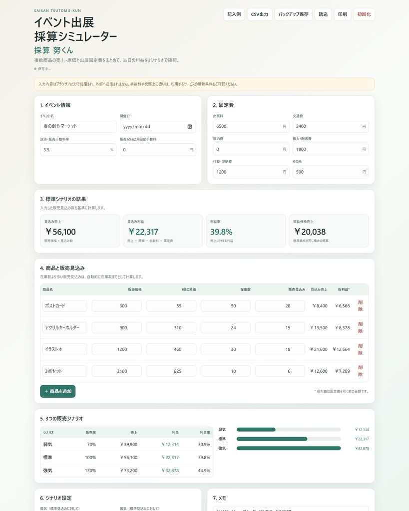Add a product with 商品を追加 button
The height and width of the screenshot is (511, 409).
(x=58, y=391)
